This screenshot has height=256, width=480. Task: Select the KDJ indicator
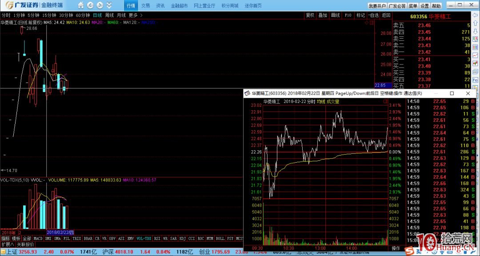[x=183, y=238]
